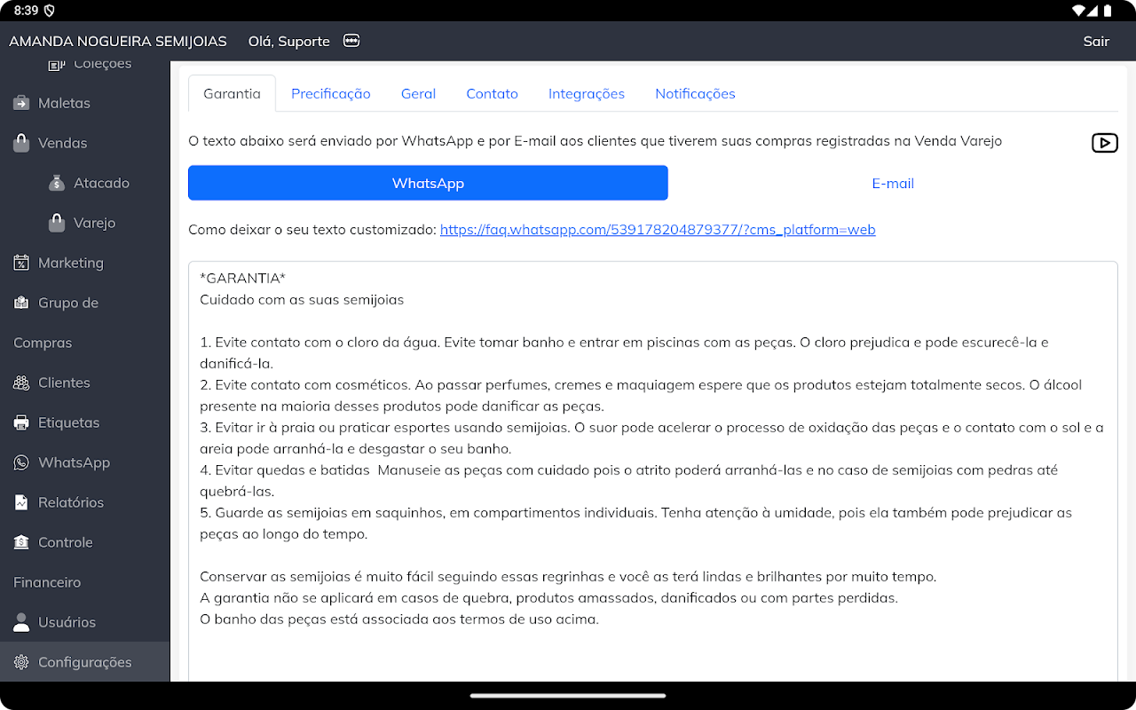The height and width of the screenshot is (710, 1136).
Task: Open the faq.whatsapp.com formatting link
Action: coord(658,230)
